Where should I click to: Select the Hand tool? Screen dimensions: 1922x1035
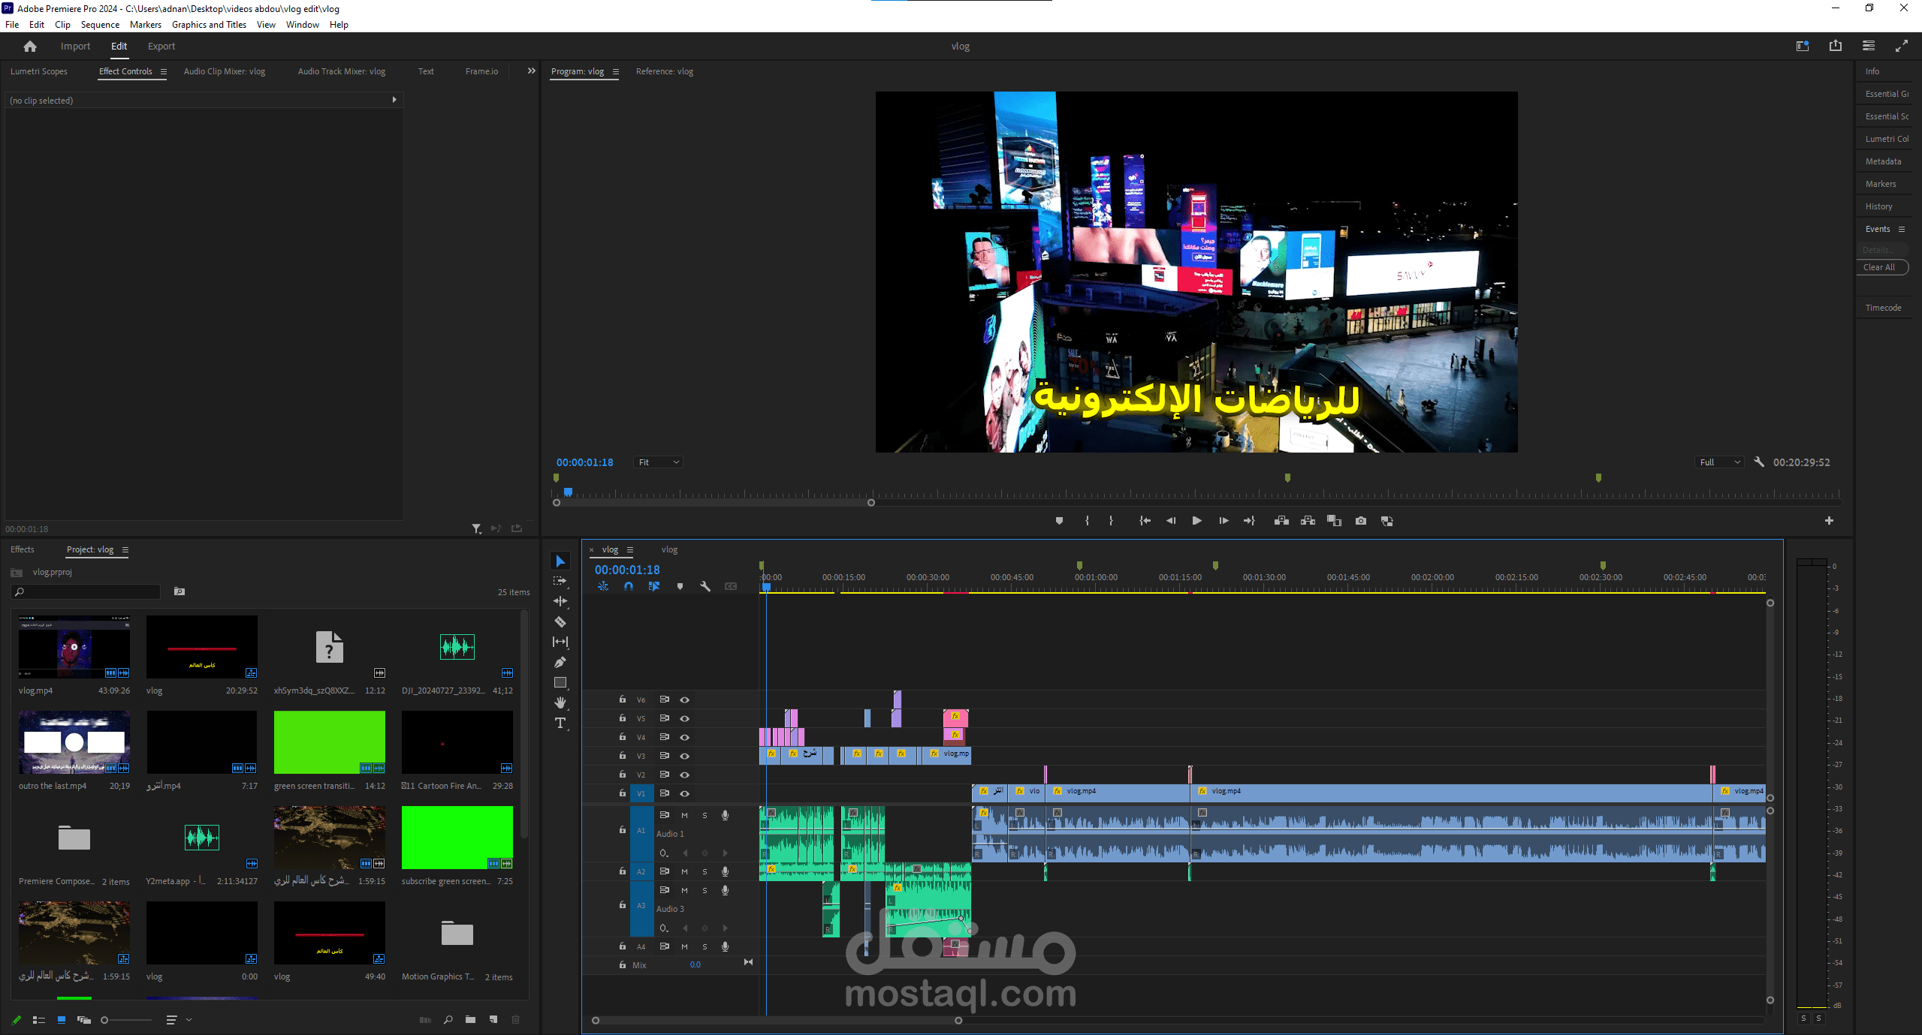[x=560, y=703]
